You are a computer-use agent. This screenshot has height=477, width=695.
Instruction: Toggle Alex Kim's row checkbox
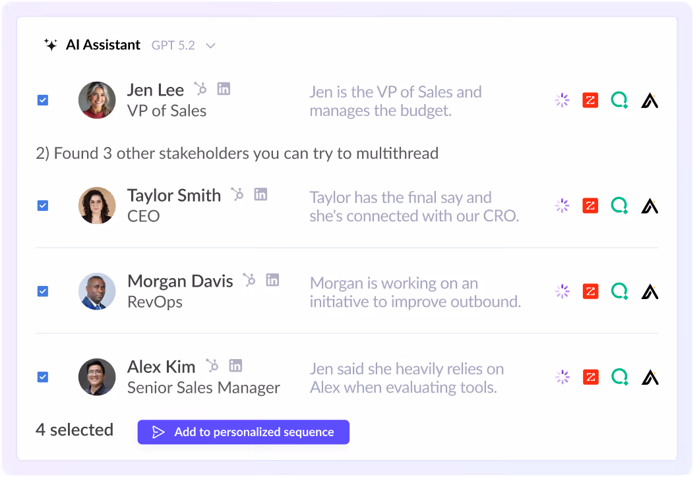coord(43,377)
